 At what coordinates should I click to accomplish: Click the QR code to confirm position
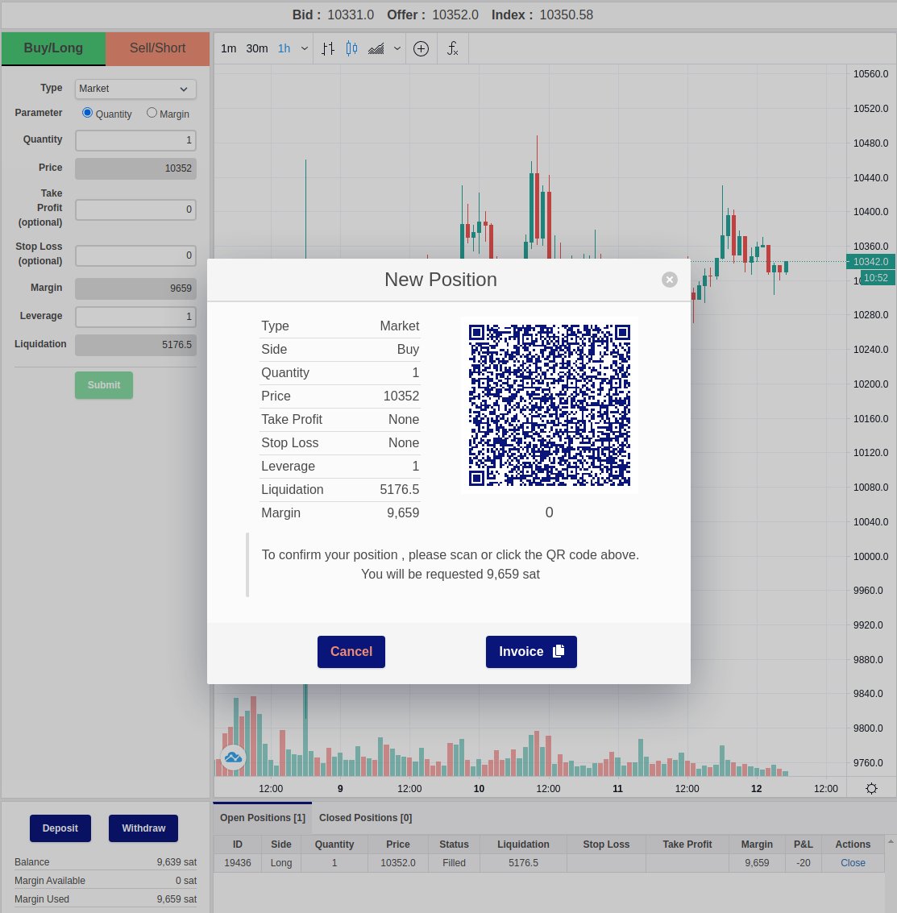[550, 405]
